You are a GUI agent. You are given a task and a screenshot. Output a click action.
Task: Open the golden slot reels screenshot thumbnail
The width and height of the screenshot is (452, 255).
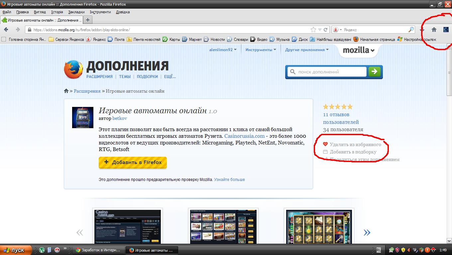319,227
